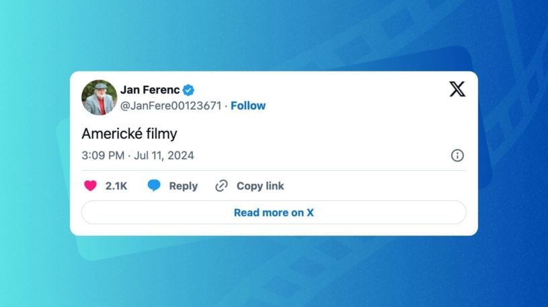Viewport: 548px width, 307px height.
Task: Click the X logo on the tweet
Action: [x=457, y=89]
